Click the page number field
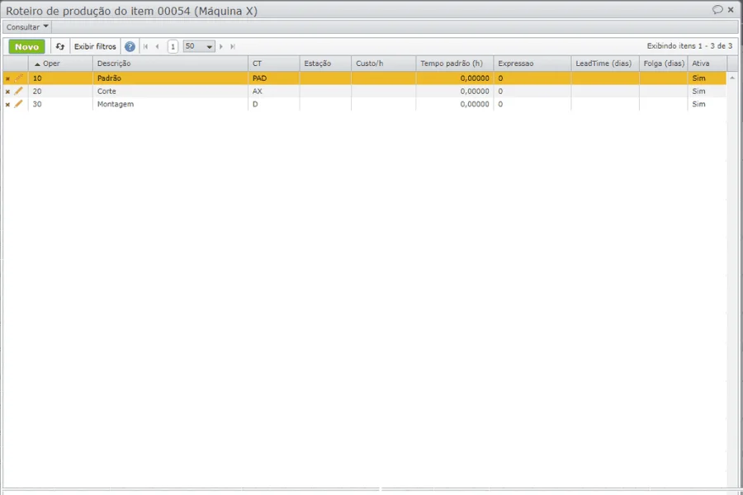The image size is (743, 495). click(173, 46)
